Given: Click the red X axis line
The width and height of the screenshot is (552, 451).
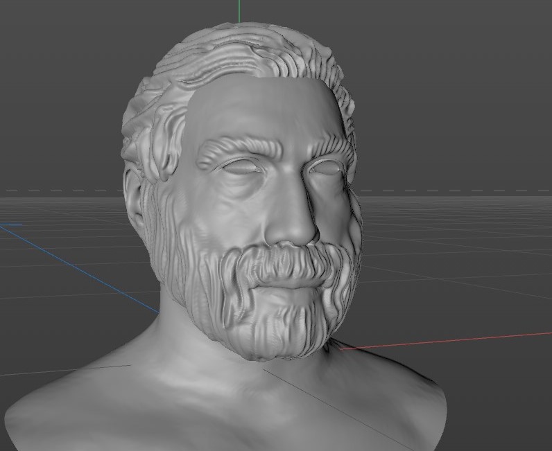Looking at the screenshot, I should (451, 340).
